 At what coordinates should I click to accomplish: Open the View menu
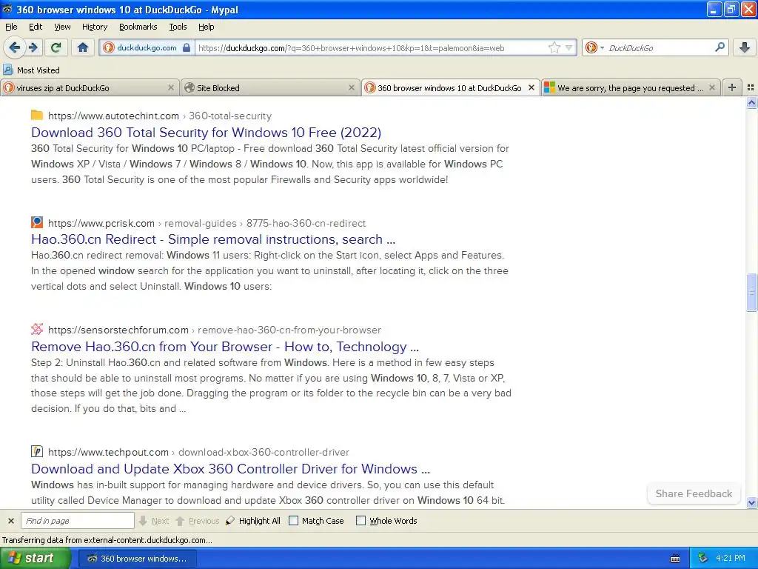point(62,27)
